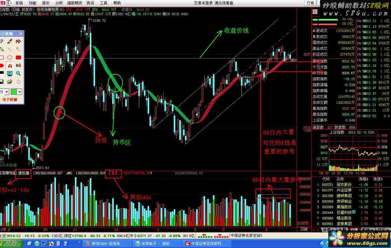Click the 涨速% column header
The height and width of the screenshot is (248, 391).
click(378, 179)
